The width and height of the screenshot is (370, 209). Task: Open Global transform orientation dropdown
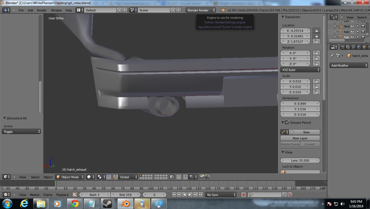click(128, 177)
